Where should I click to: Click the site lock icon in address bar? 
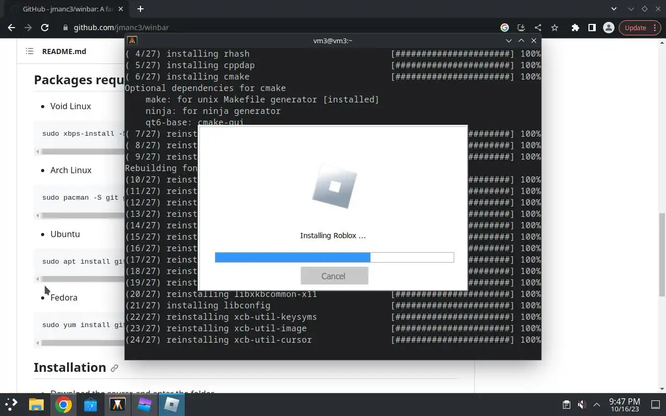tap(65, 28)
